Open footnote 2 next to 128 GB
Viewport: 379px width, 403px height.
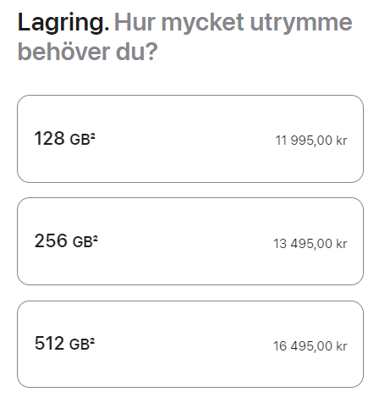[x=93, y=135]
